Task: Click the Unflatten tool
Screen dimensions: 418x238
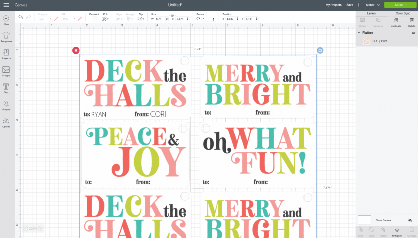Action: [x=397, y=232]
